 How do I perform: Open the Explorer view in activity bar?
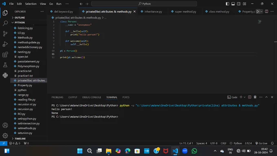(x=5, y=13)
